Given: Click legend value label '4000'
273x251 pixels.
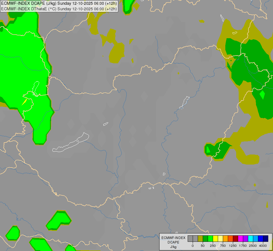Looking at the screenshot, I should [263, 246].
